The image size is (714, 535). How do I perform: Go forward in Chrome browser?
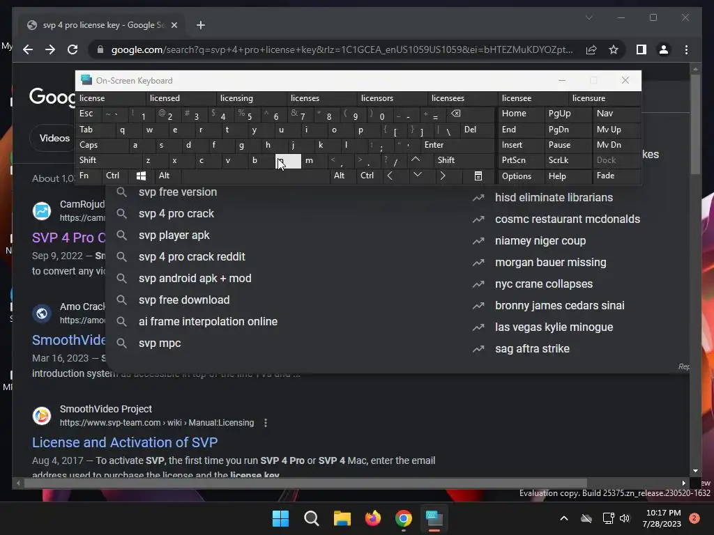tap(50, 49)
